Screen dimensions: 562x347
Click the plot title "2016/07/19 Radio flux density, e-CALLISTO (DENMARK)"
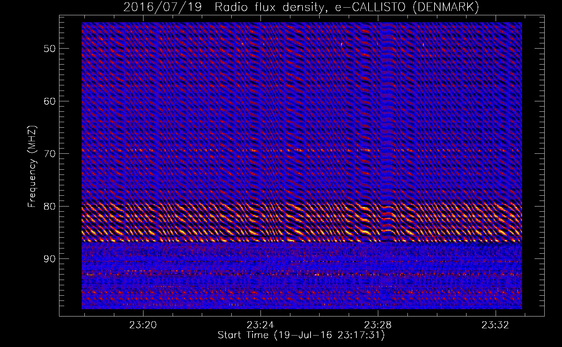pos(301,7)
